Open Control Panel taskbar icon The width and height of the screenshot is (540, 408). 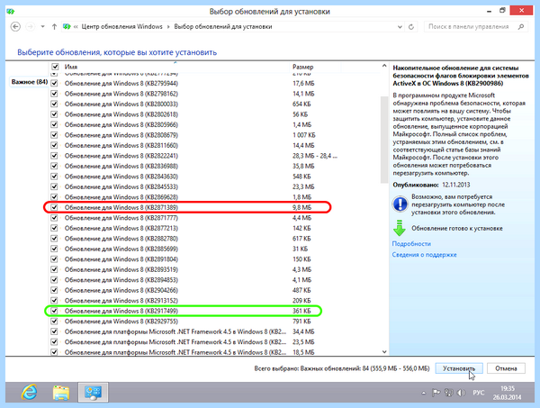(x=93, y=392)
